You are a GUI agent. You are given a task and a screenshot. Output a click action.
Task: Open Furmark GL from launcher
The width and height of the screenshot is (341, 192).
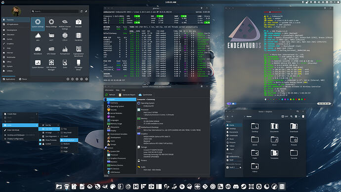65,50
